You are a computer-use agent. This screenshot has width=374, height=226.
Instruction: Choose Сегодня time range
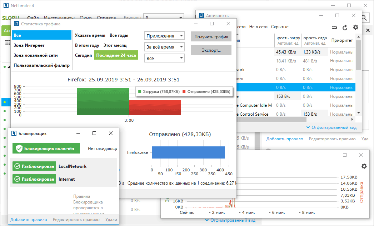pyautogui.click(x=83, y=55)
